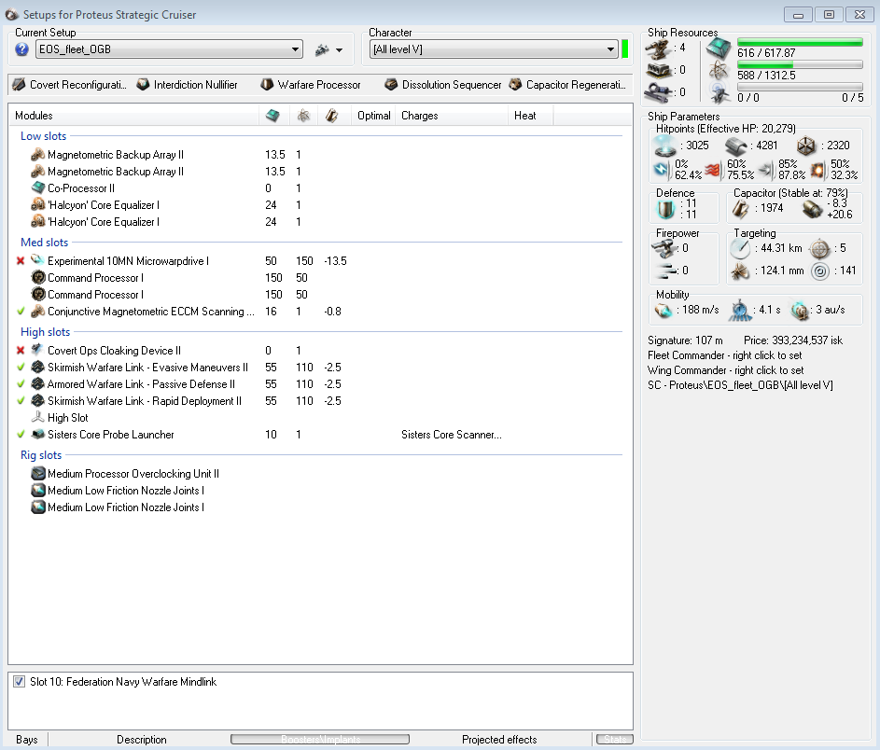Click the Heat column header
The height and width of the screenshot is (750, 880).
[530, 116]
